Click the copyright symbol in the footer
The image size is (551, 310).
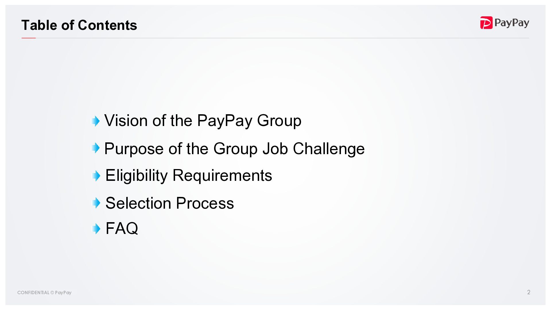pos(52,292)
